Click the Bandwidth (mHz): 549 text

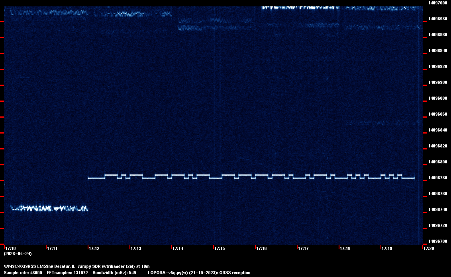tap(115, 273)
